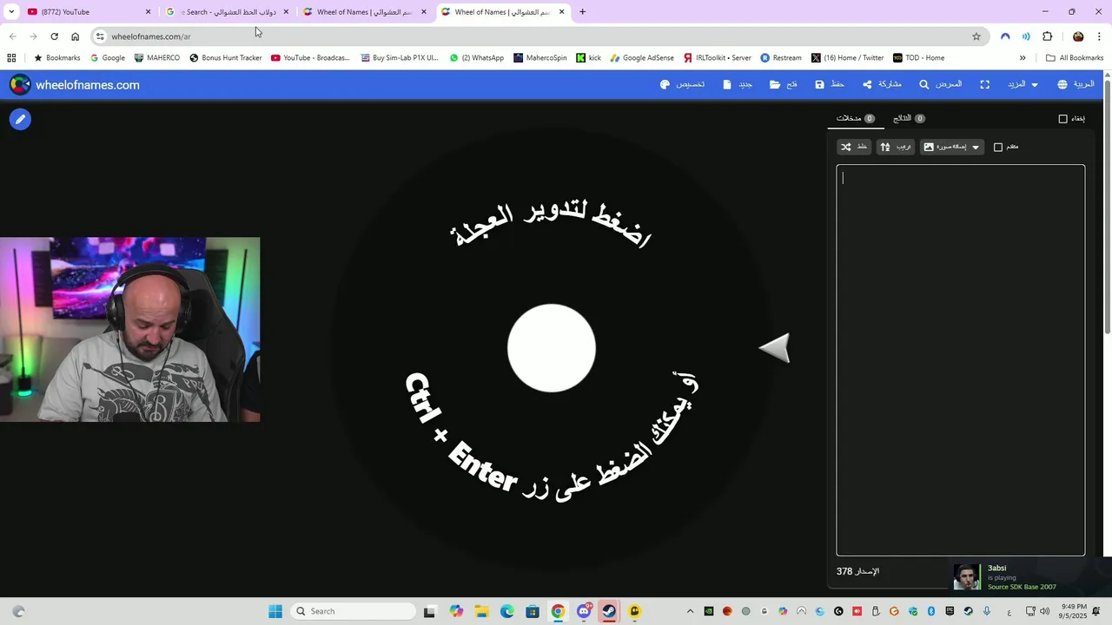Open the browser tab search dropdown
The image size is (1112, 625).
point(10,11)
